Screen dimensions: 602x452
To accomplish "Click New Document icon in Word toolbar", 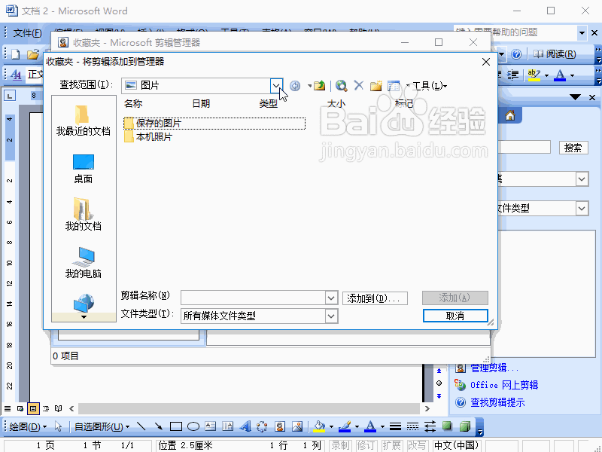I will pos(16,54).
